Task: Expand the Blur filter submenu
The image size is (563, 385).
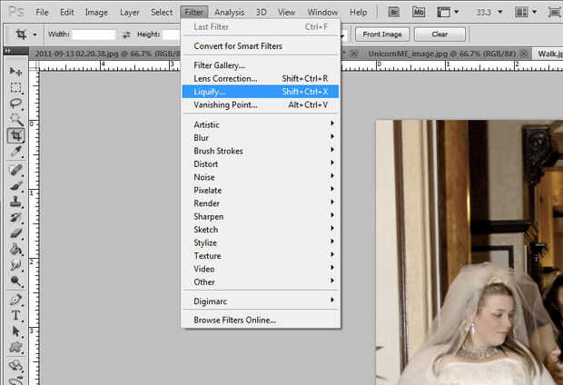Action: click(x=261, y=138)
